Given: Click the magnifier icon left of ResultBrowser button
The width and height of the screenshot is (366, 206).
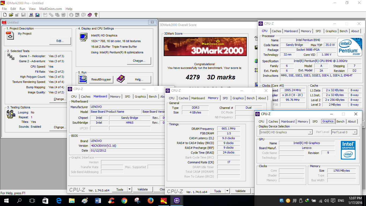Looking at the screenshot, I should (83, 79).
